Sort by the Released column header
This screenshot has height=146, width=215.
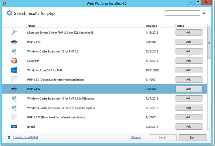pyautogui.click(x=160, y=26)
